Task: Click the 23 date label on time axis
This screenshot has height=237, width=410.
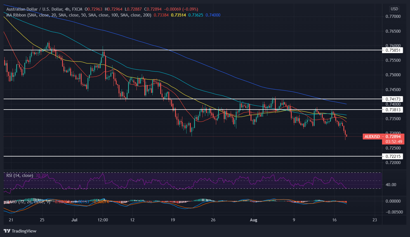Action: tap(375, 220)
